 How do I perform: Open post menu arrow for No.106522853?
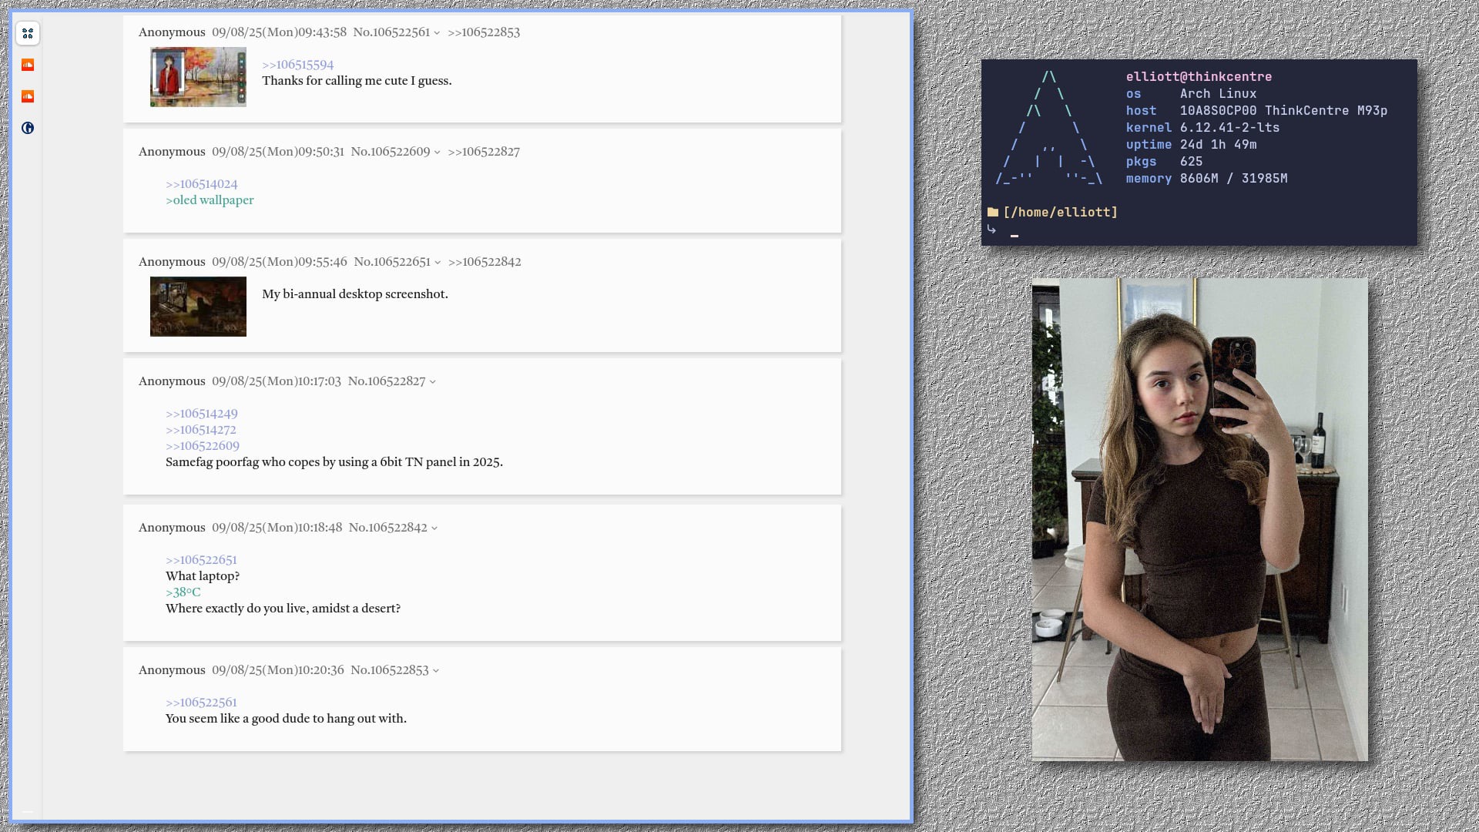pos(435,671)
